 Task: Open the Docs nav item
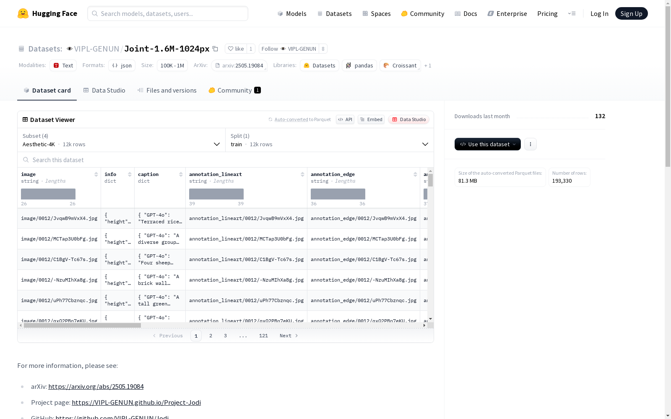[466, 13]
